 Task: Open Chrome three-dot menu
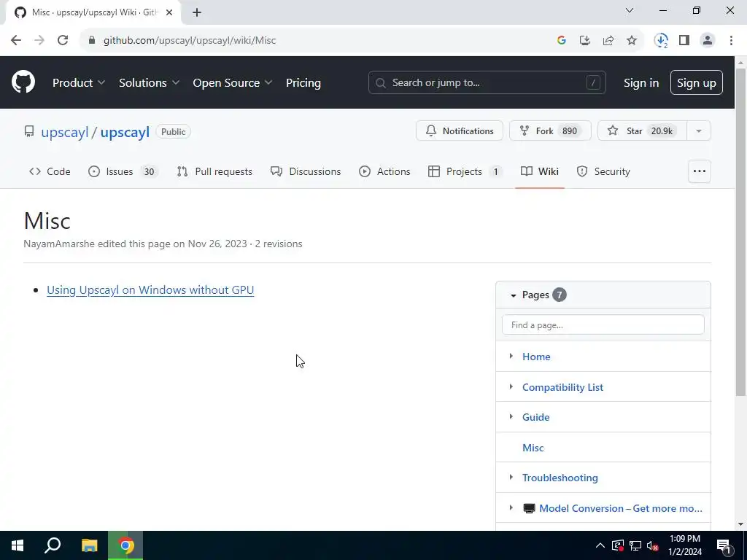[731, 41]
